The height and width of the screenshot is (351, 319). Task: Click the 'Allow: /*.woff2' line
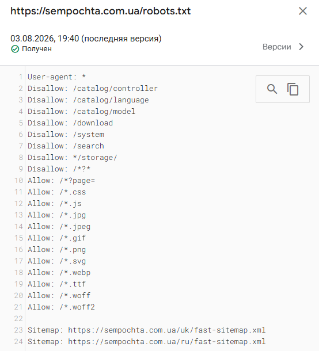62,307
